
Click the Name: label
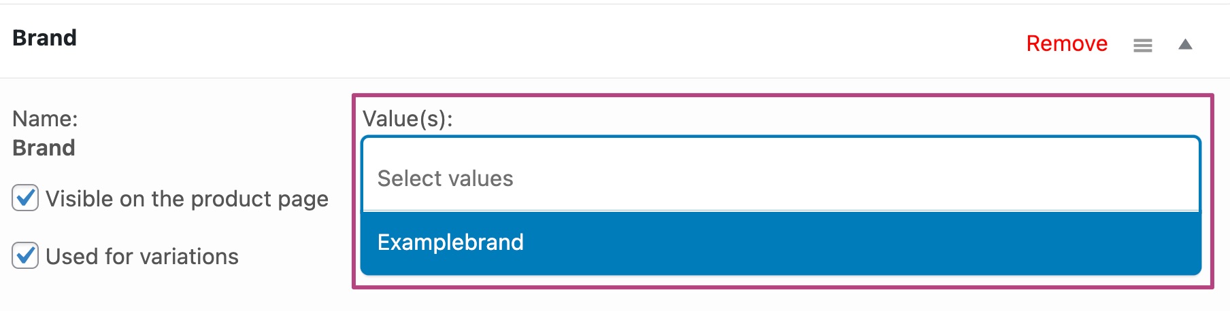[x=45, y=119]
